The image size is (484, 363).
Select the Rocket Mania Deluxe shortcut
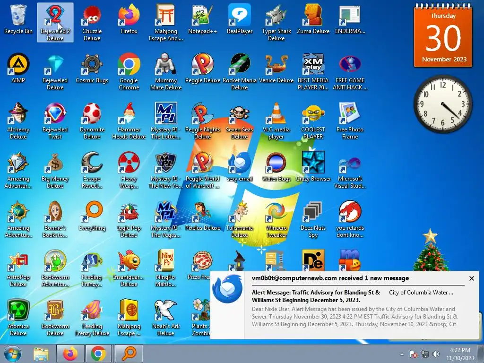pyautogui.click(x=240, y=72)
